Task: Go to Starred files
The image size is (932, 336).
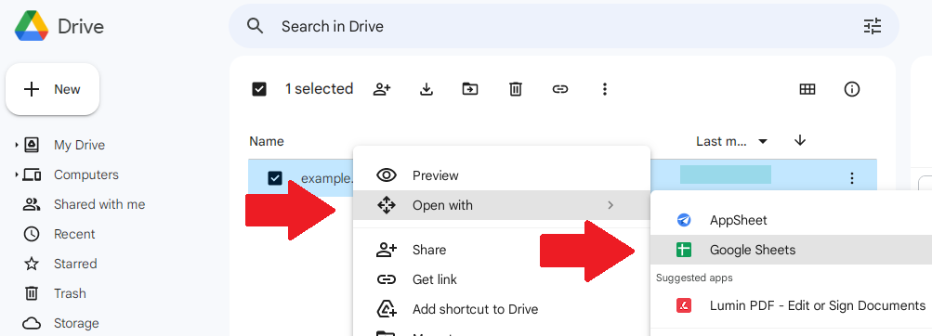Action: [75, 264]
